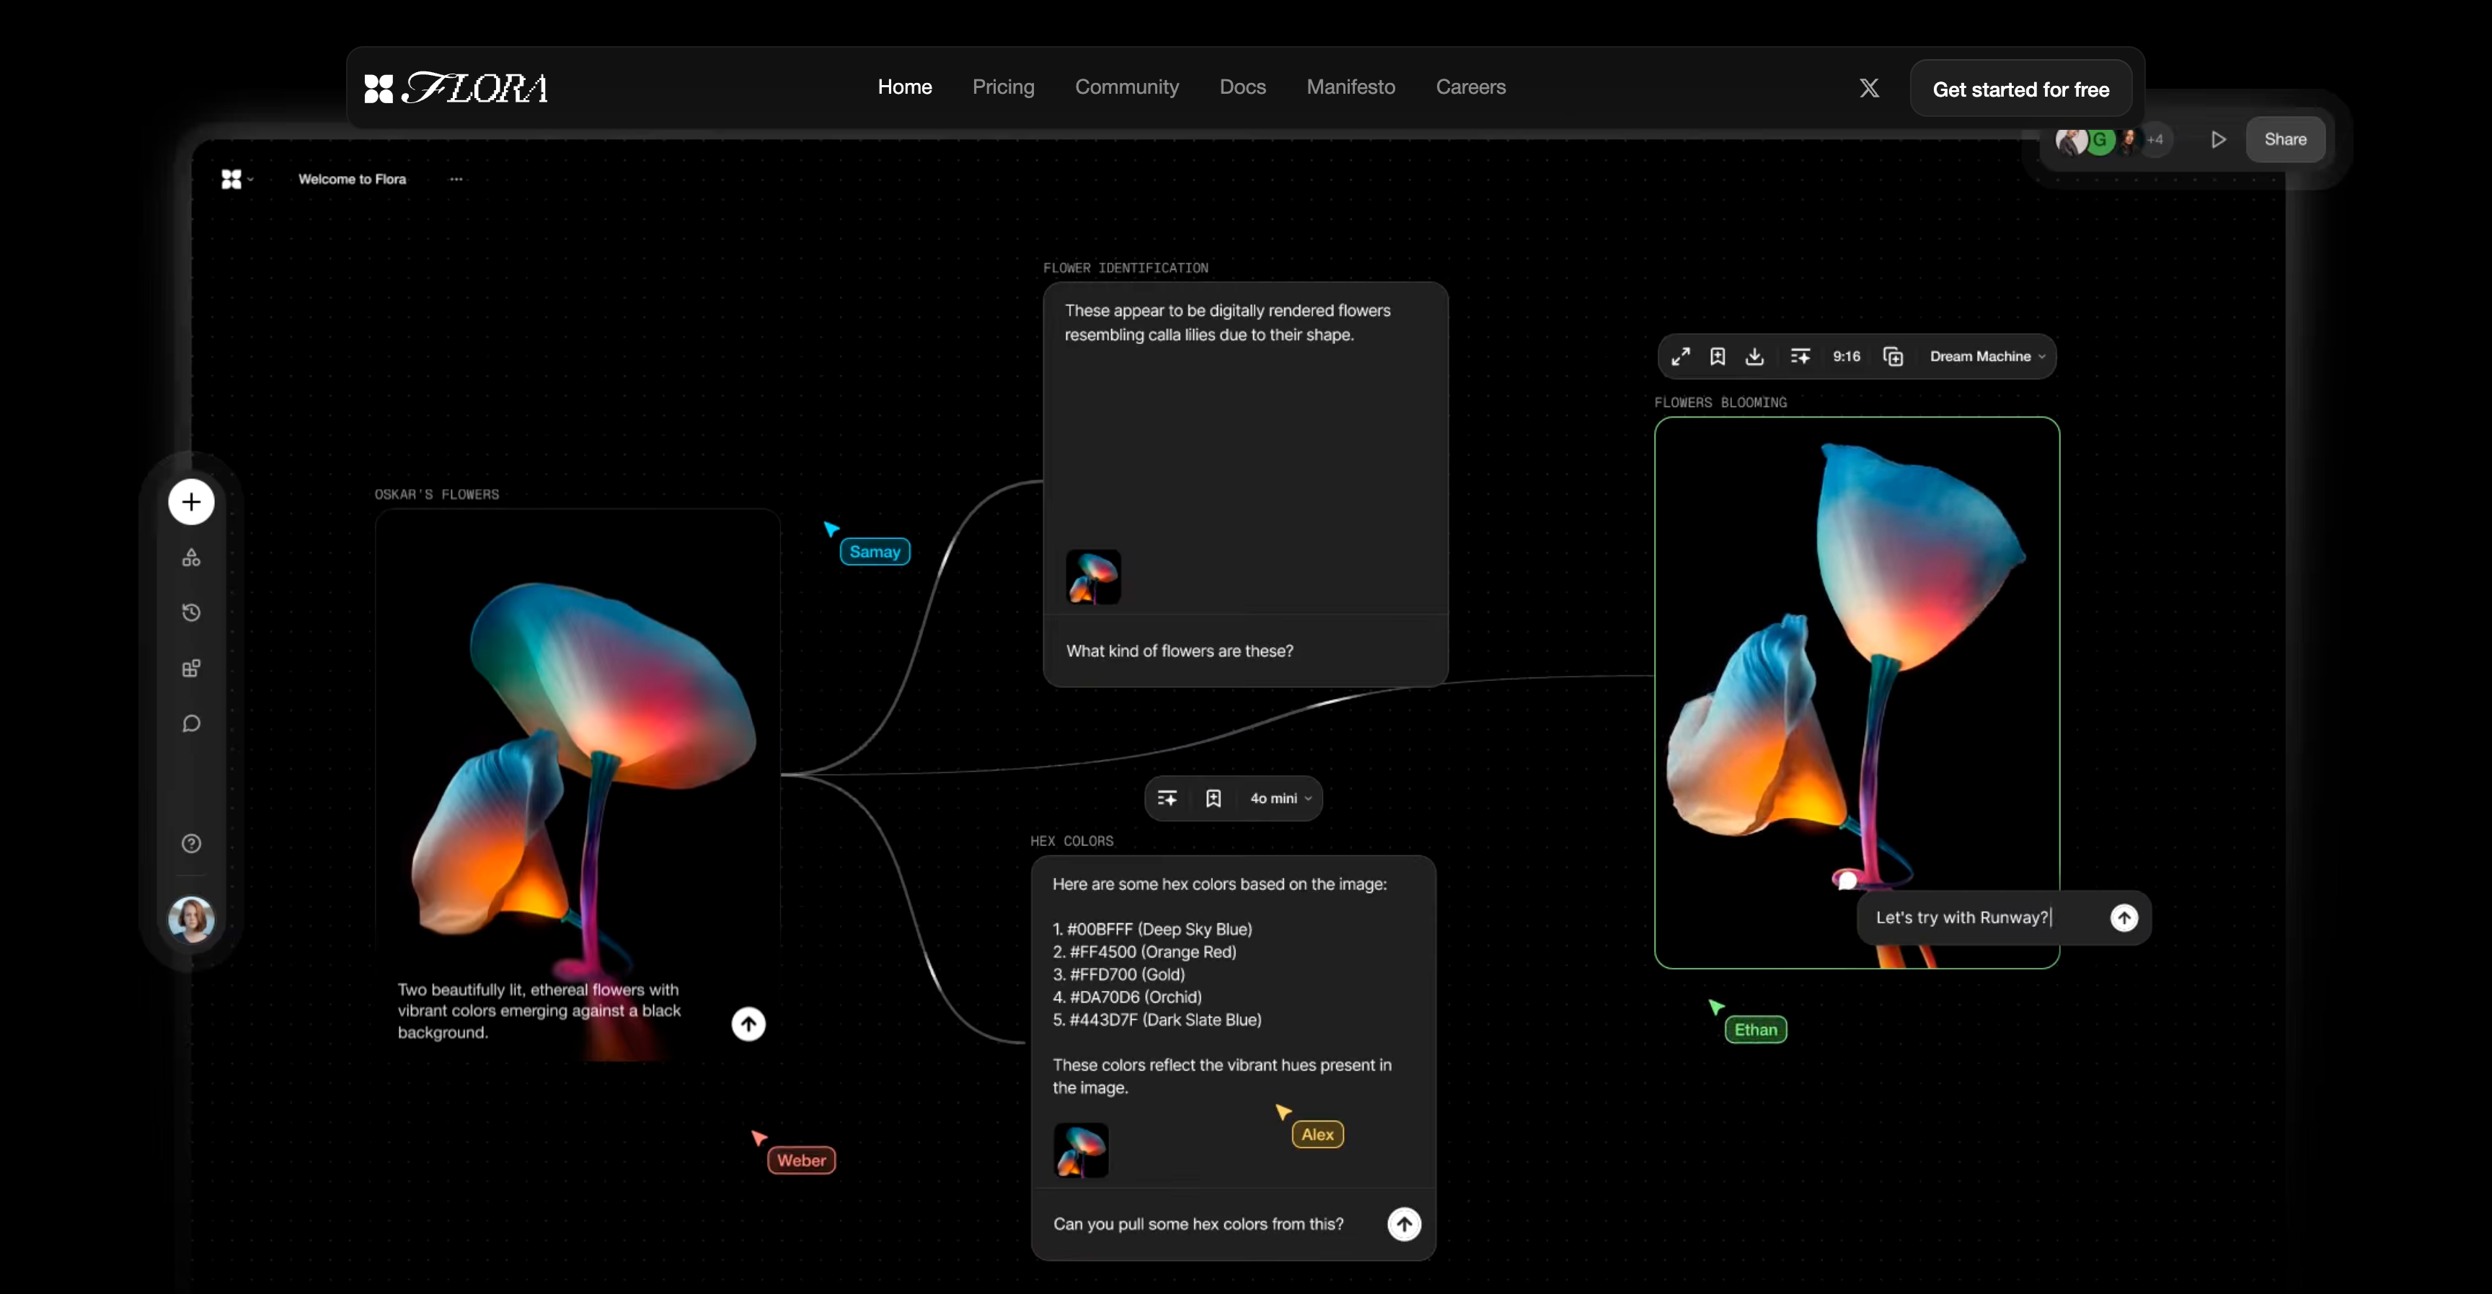This screenshot has height=1294, width=2492.
Task: Click Get started for free button
Action: 2020,89
